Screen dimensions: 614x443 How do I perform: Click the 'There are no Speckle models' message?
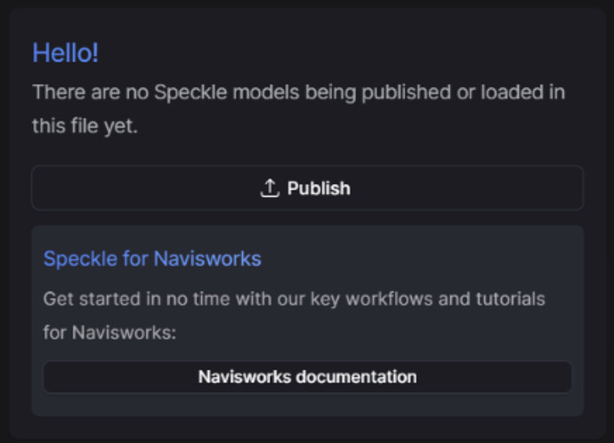click(298, 109)
